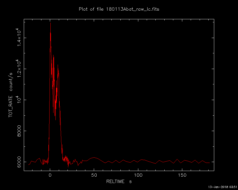Click the highest peak of the red light curve
Viewport: 238px width, 190px height.
pyautogui.click(x=50, y=23)
